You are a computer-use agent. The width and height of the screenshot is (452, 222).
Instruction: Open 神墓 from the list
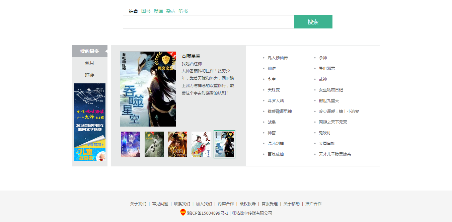pyautogui.click(x=272, y=133)
